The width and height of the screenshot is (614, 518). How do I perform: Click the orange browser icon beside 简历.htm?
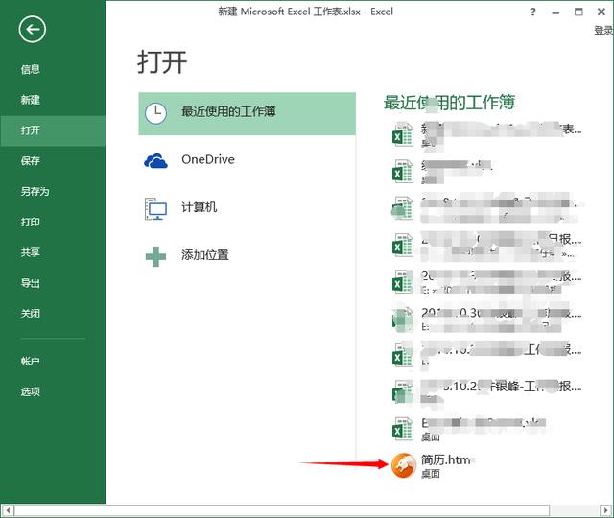(404, 465)
